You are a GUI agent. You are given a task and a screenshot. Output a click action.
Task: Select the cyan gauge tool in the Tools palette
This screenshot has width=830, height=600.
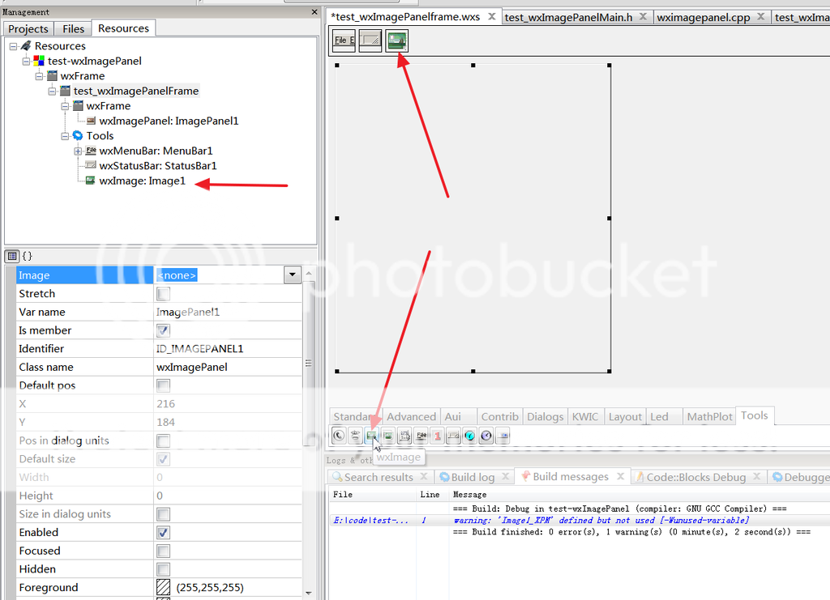[x=470, y=436]
